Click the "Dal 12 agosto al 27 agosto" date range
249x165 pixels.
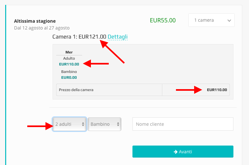point(42,28)
